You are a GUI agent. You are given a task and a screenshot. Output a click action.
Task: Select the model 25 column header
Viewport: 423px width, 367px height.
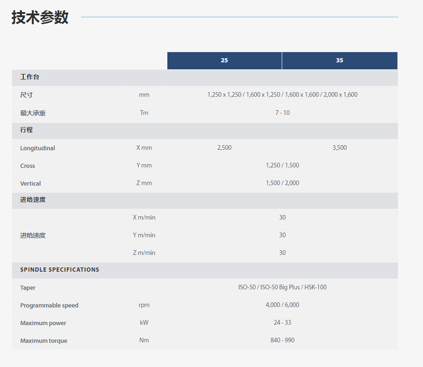(x=224, y=60)
